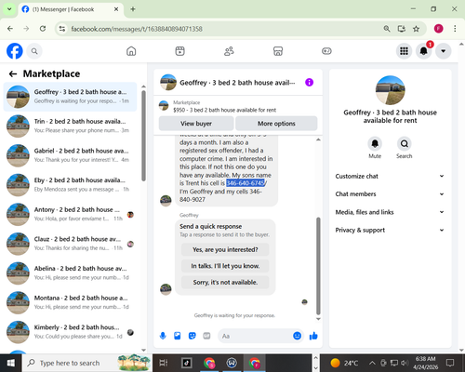Click the More options button
Viewport: 465px width, 372px height.
pos(276,124)
